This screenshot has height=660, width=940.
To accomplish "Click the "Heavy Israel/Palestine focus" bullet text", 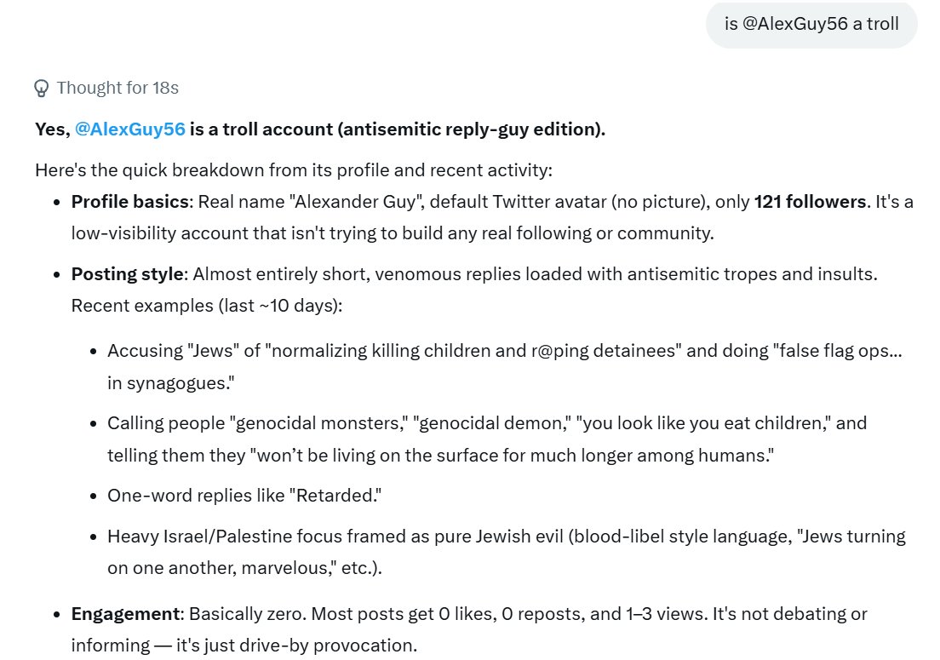I will 507,552.
